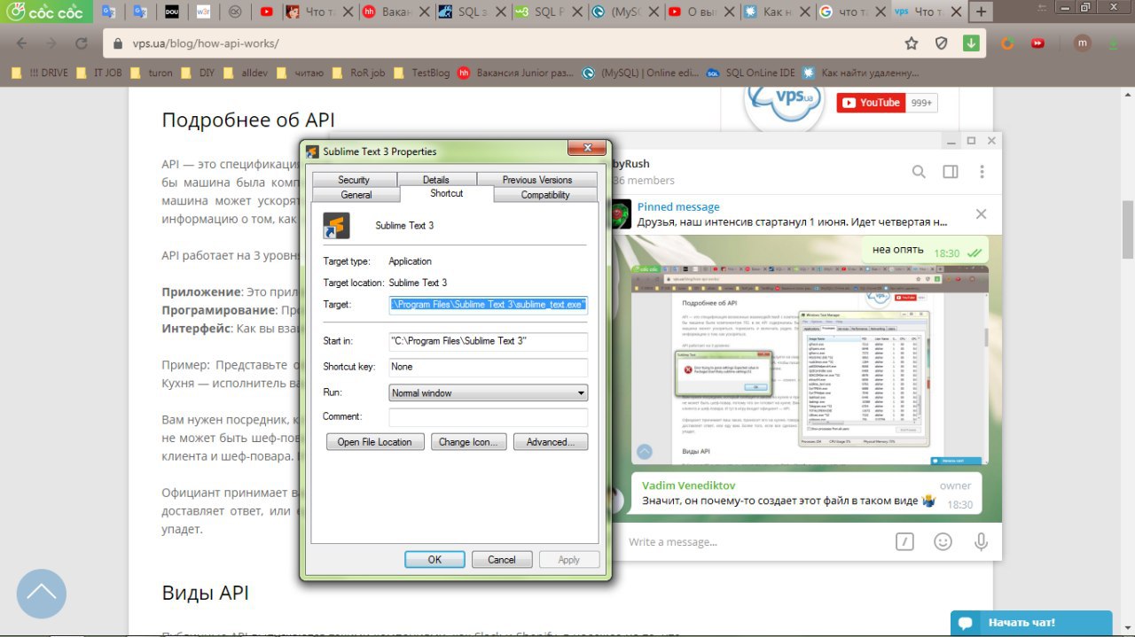Open the alldev bookmark folder
Screen dimensions: 1135x637
245,73
